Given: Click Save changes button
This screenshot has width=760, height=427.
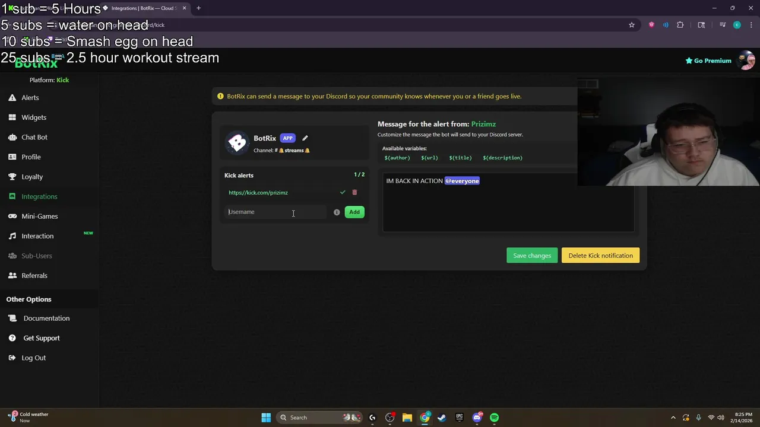Looking at the screenshot, I should [x=532, y=256].
